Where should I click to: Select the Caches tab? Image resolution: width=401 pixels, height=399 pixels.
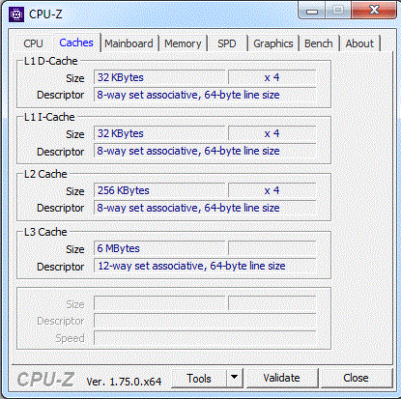coord(76,43)
